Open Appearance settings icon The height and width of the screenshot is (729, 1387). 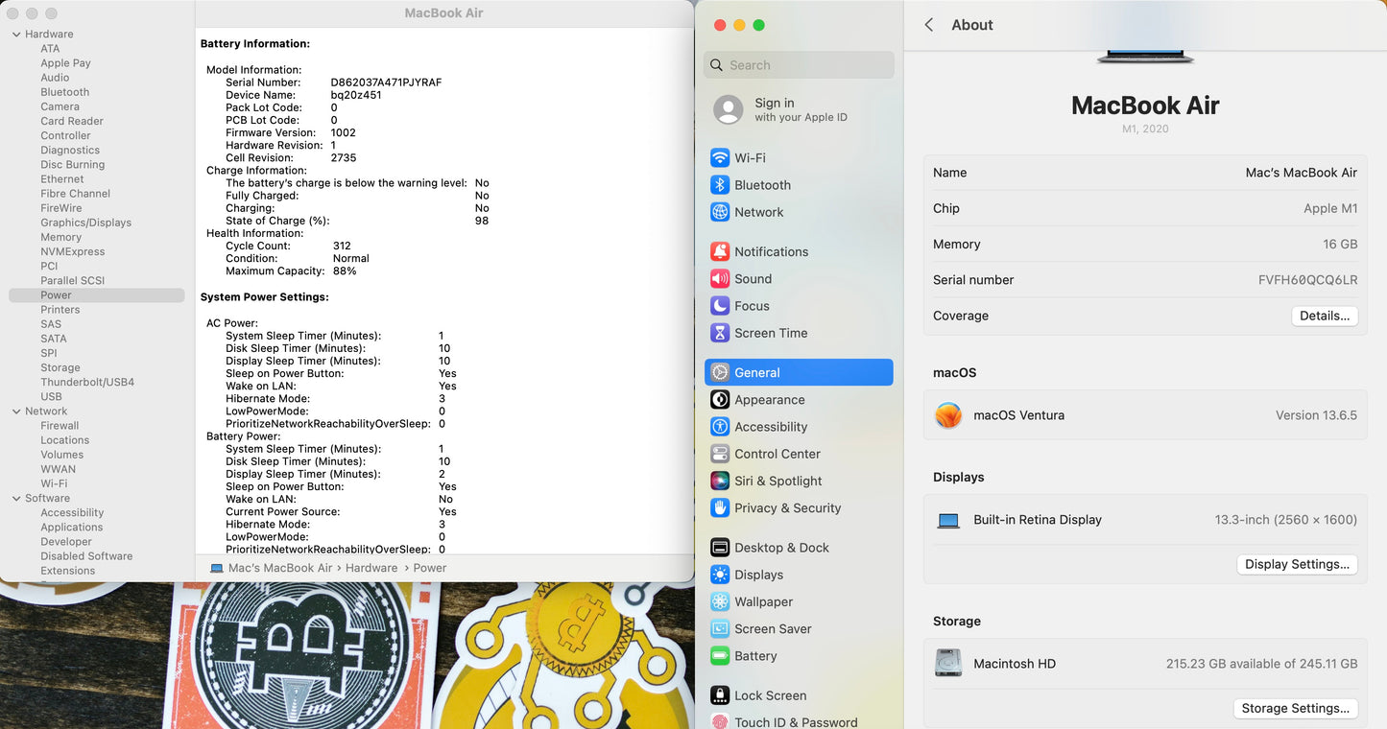coord(720,399)
